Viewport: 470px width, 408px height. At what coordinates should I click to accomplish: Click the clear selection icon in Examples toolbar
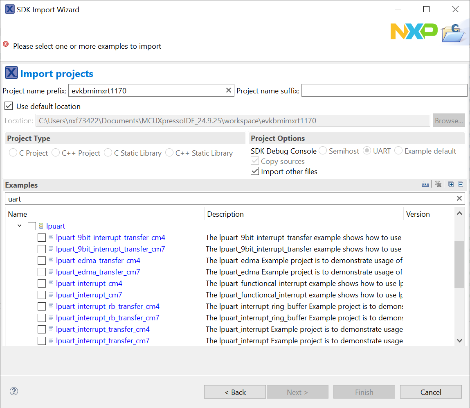point(438,185)
